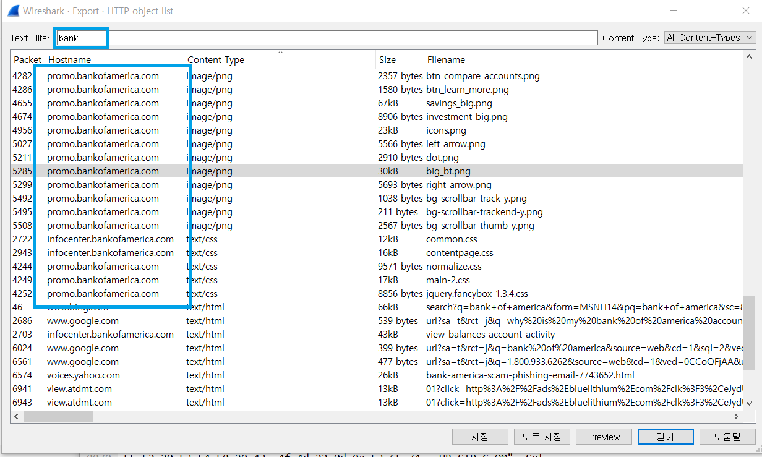Select the savings_big.png row
Viewport: 762px width, 457px height.
(x=377, y=103)
